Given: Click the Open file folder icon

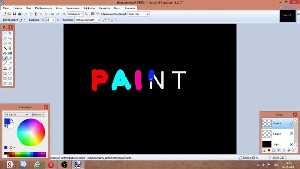Looking at the screenshot, I should (x=9, y=14).
